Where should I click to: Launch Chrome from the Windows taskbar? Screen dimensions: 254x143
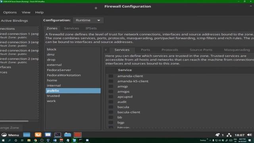tap(35, 140)
